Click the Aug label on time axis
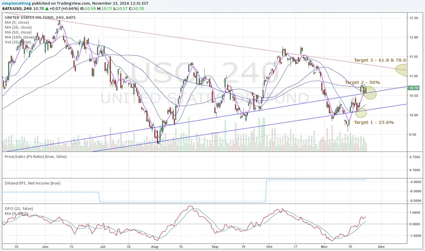The height and width of the screenshot is (251, 425). click(x=155, y=246)
